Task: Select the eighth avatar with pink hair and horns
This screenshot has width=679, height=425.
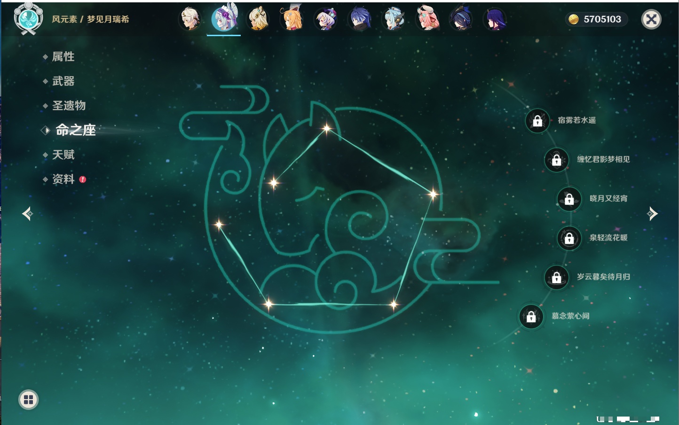Action: coord(427,19)
